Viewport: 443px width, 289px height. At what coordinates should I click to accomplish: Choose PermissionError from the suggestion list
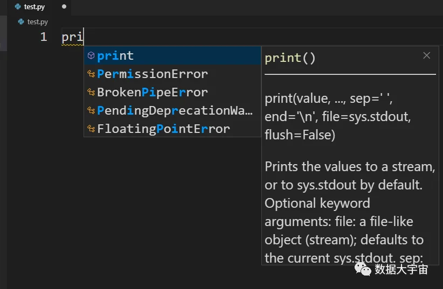click(x=172, y=74)
